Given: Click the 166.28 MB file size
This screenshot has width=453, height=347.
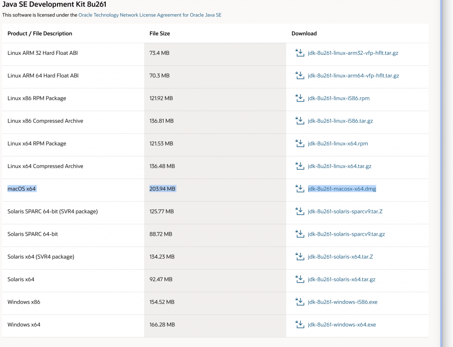Looking at the screenshot, I should (x=162, y=324).
